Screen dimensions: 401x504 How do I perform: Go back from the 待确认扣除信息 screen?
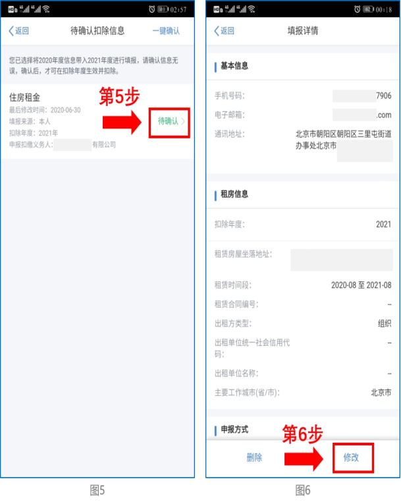pyautogui.click(x=18, y=31)
